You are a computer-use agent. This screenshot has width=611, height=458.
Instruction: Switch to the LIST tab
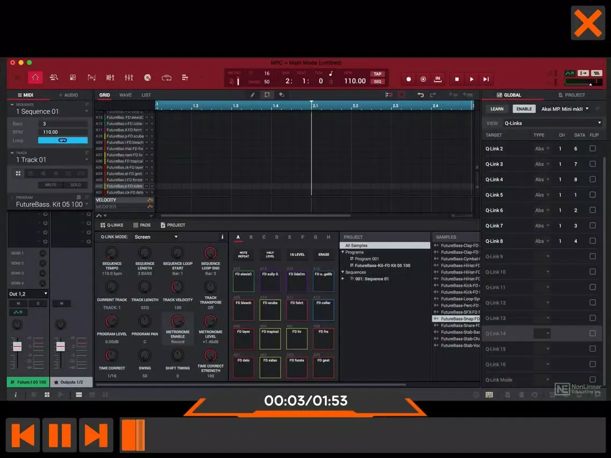coord(146,95)
